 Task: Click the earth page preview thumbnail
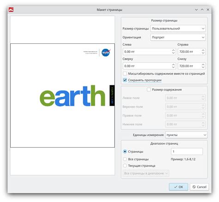tap(62, 95)
